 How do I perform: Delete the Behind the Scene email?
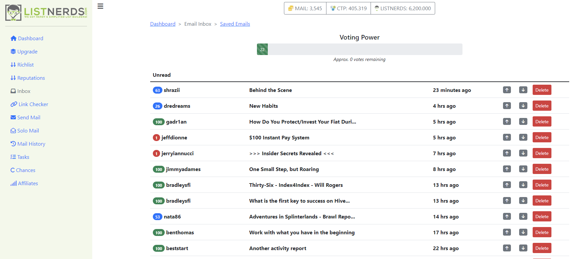click(x=542, y=90)
